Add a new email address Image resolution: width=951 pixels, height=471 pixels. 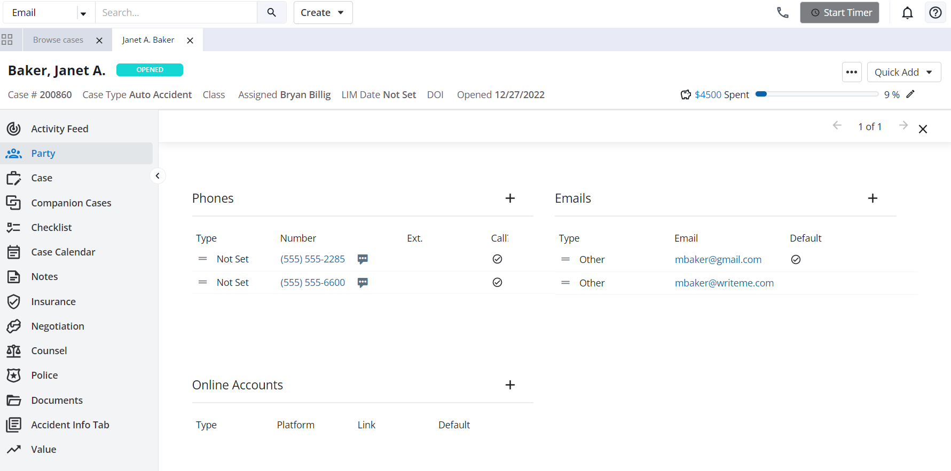tap(873, 198)
